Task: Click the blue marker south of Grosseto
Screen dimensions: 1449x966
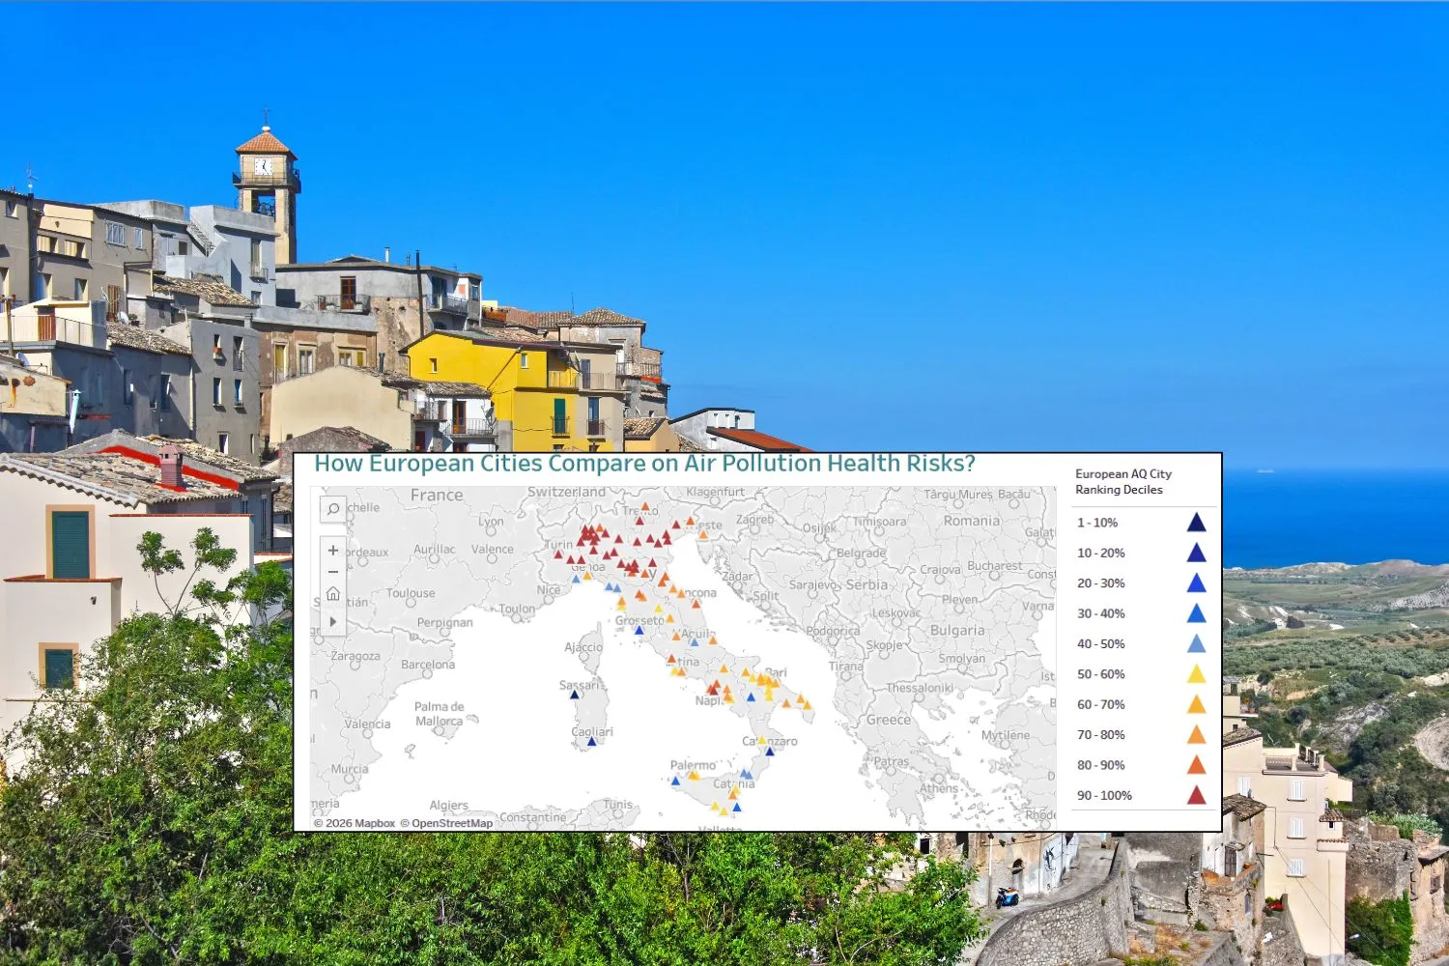Action: (x=639, y=631)
